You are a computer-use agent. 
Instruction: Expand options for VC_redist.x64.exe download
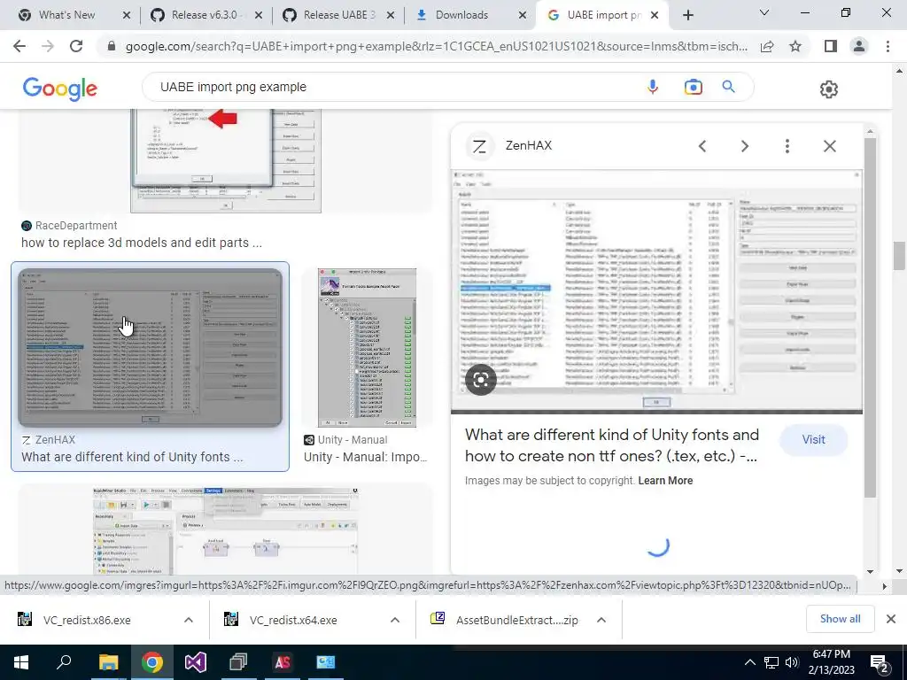click(x=395, y=620)
